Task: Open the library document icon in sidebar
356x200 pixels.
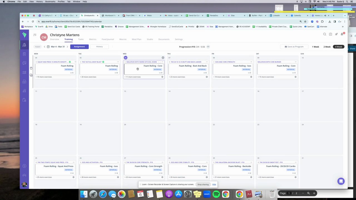Action: (x=24, y=54)
